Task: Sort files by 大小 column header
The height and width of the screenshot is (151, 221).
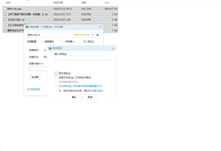Action: click(x=107, y=2)
